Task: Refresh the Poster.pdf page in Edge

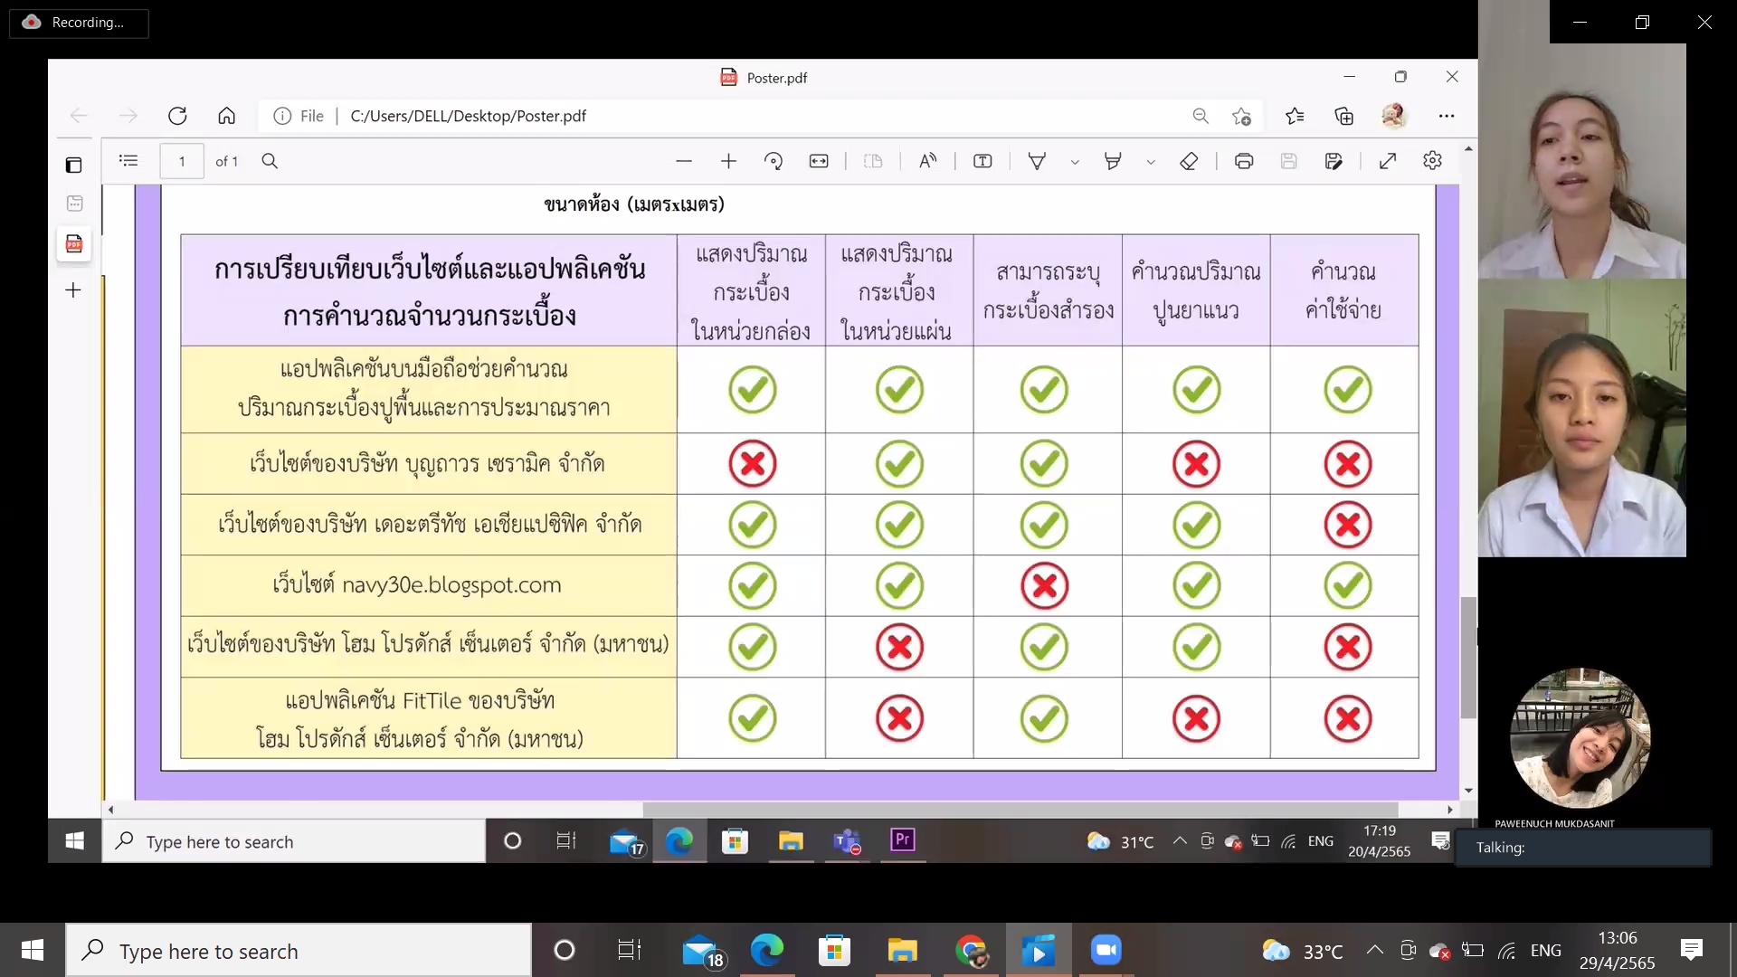Action: tap(177, 116)
